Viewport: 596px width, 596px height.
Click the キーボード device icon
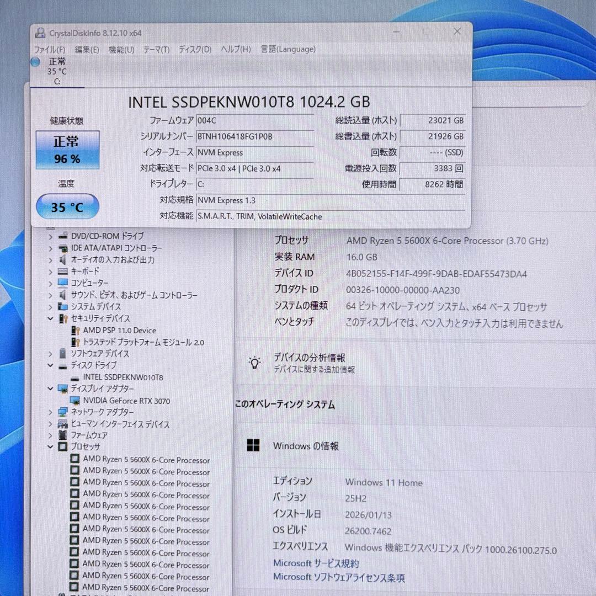(x=63, y=271)
